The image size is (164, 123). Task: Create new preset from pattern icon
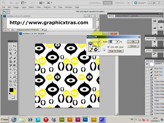click(104, 50)
